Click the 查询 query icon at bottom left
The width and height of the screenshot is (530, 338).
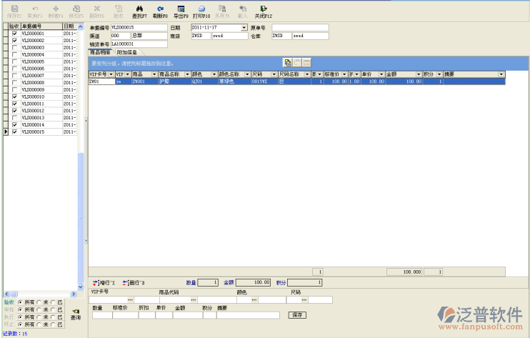point(76,311)
